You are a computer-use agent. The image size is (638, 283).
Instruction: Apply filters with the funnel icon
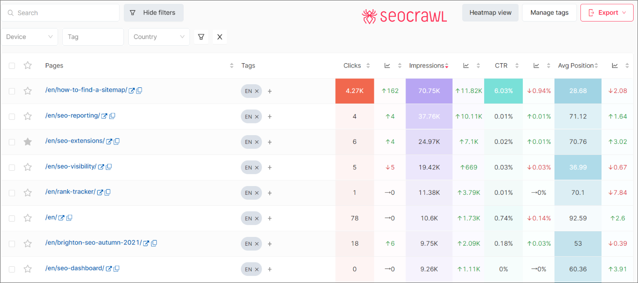pos(201,37)
